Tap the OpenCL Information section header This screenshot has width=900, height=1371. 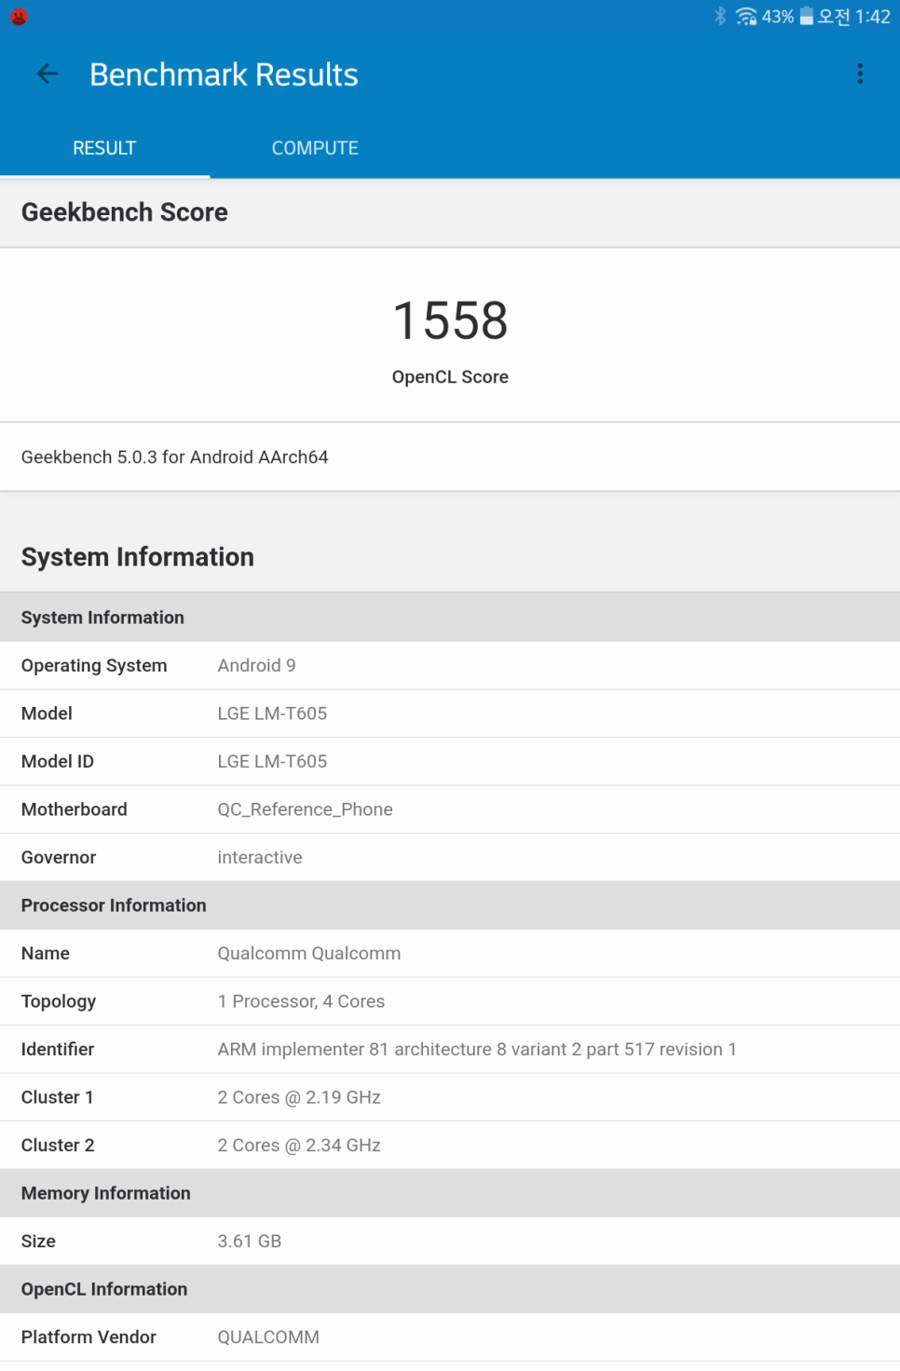(450, 1289)
